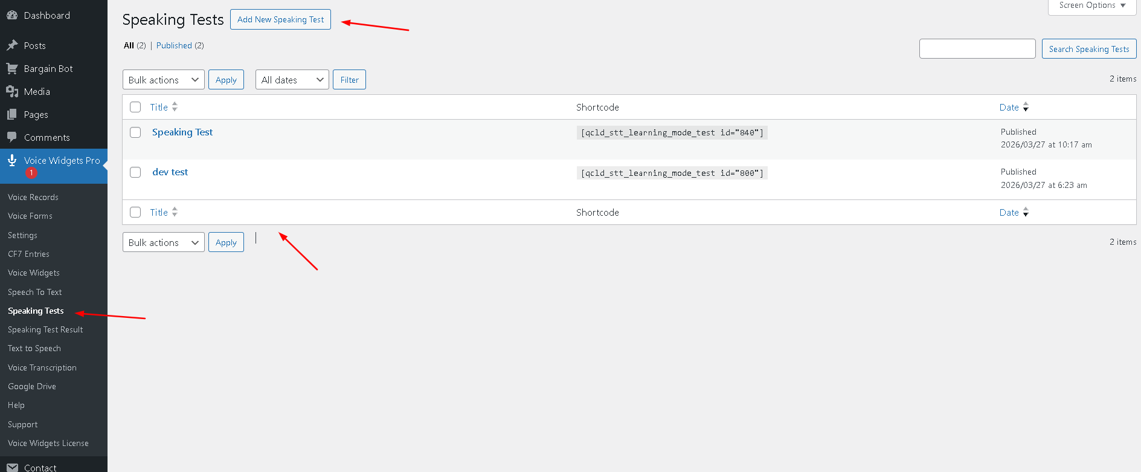Screen dimensions: 1141x472
Task: Open Speaking Test Result submenu item
Action: tap(45, 329)
